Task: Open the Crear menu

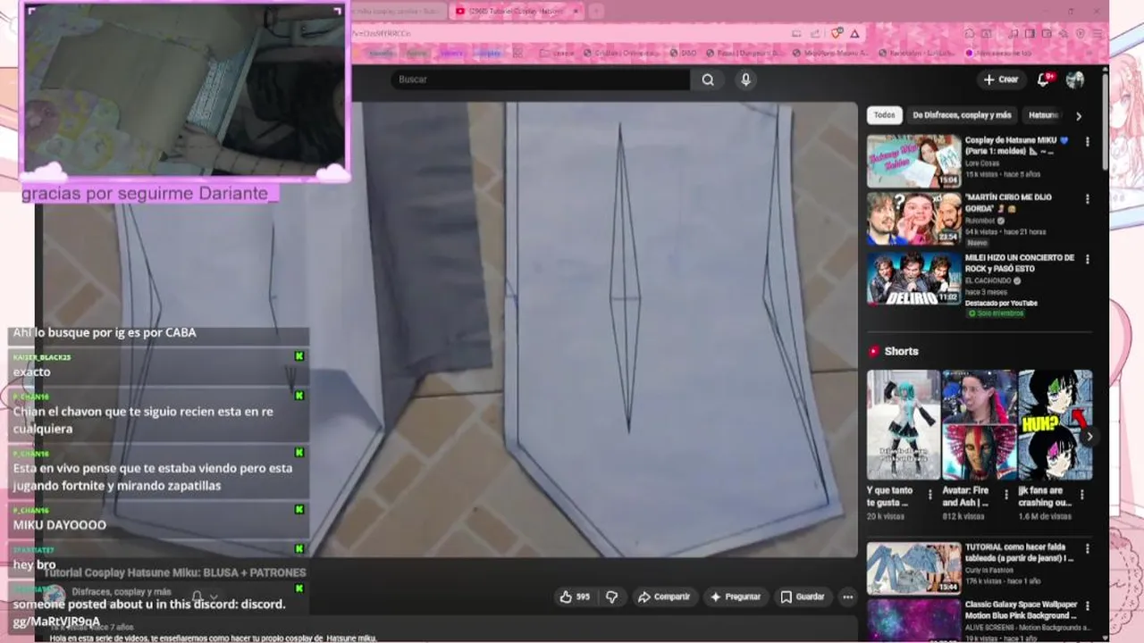Action: pyautogui.click(x=1001, y=79)
